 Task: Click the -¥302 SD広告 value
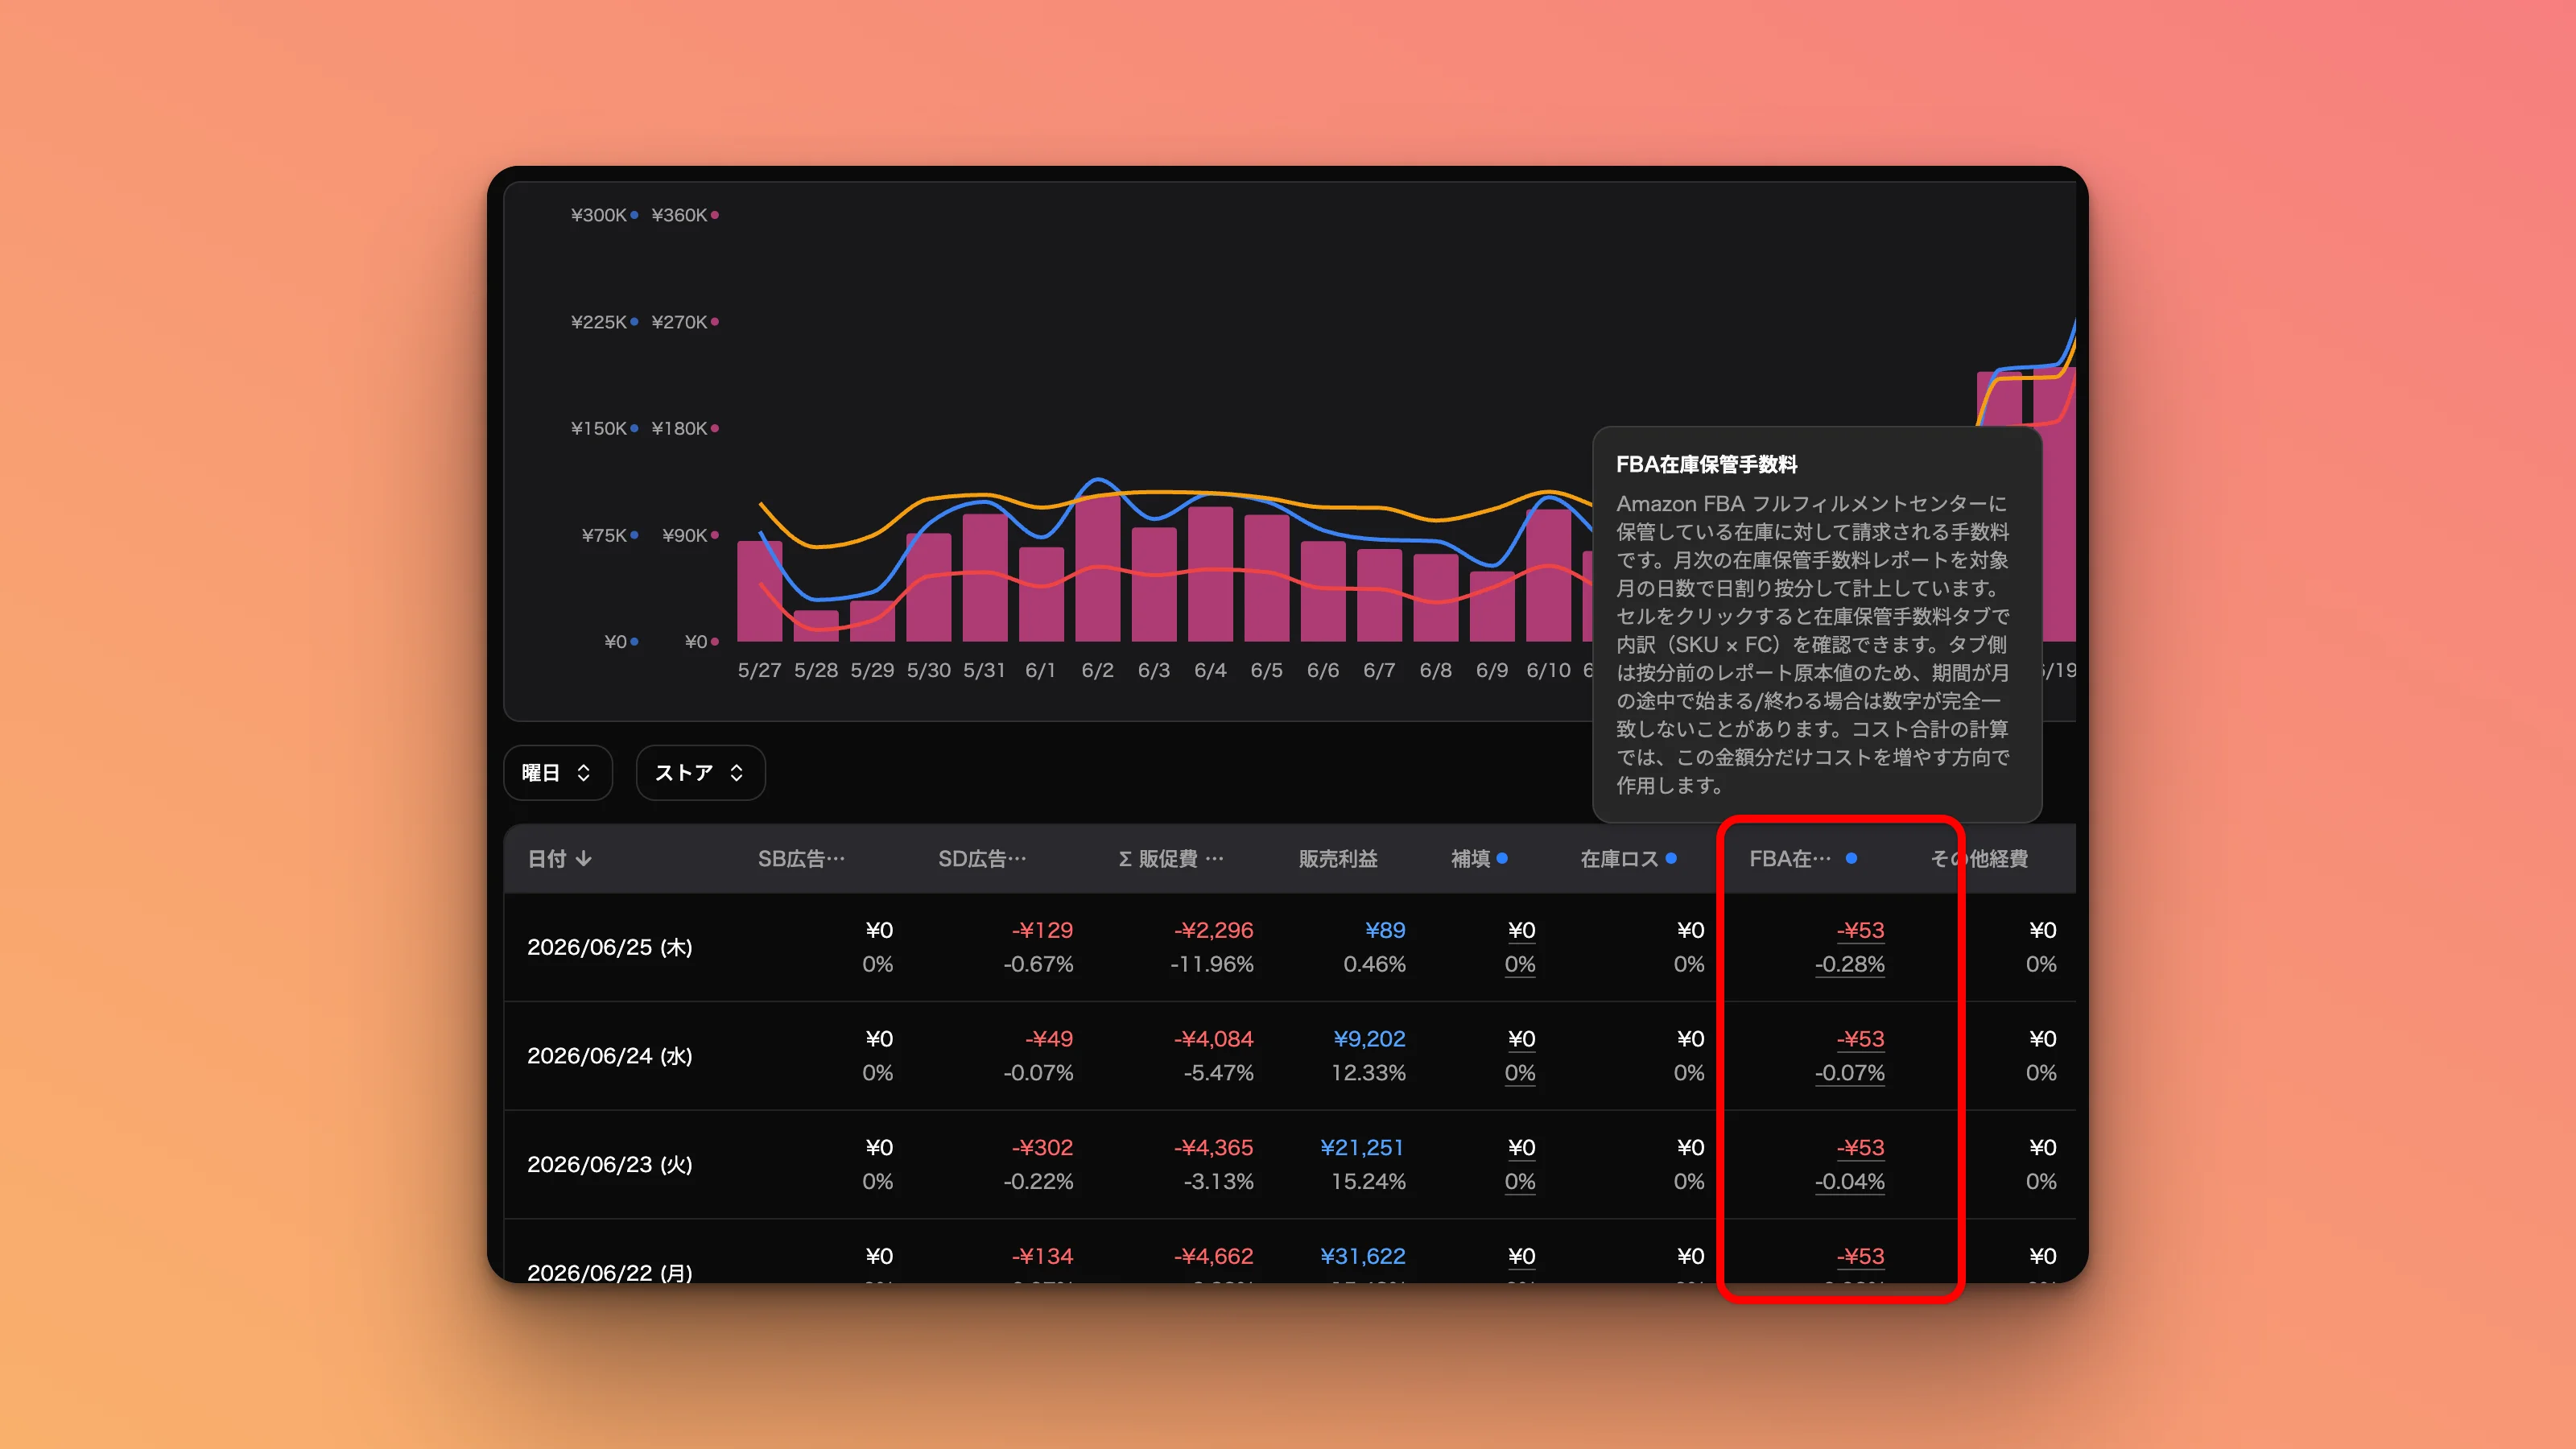[x=1042, y=1147]
